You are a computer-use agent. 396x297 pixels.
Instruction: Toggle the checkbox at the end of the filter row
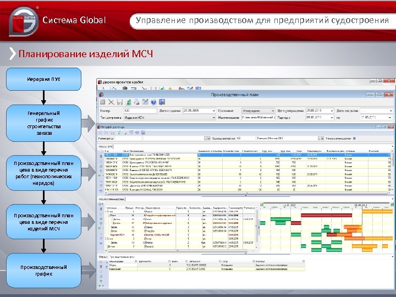354,139
